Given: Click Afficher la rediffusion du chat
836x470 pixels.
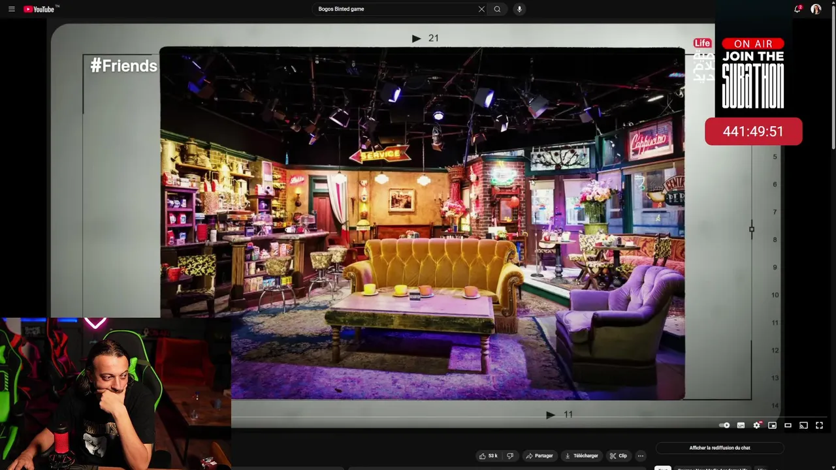Looking at the screenshot, I should [x=720, y=448].
